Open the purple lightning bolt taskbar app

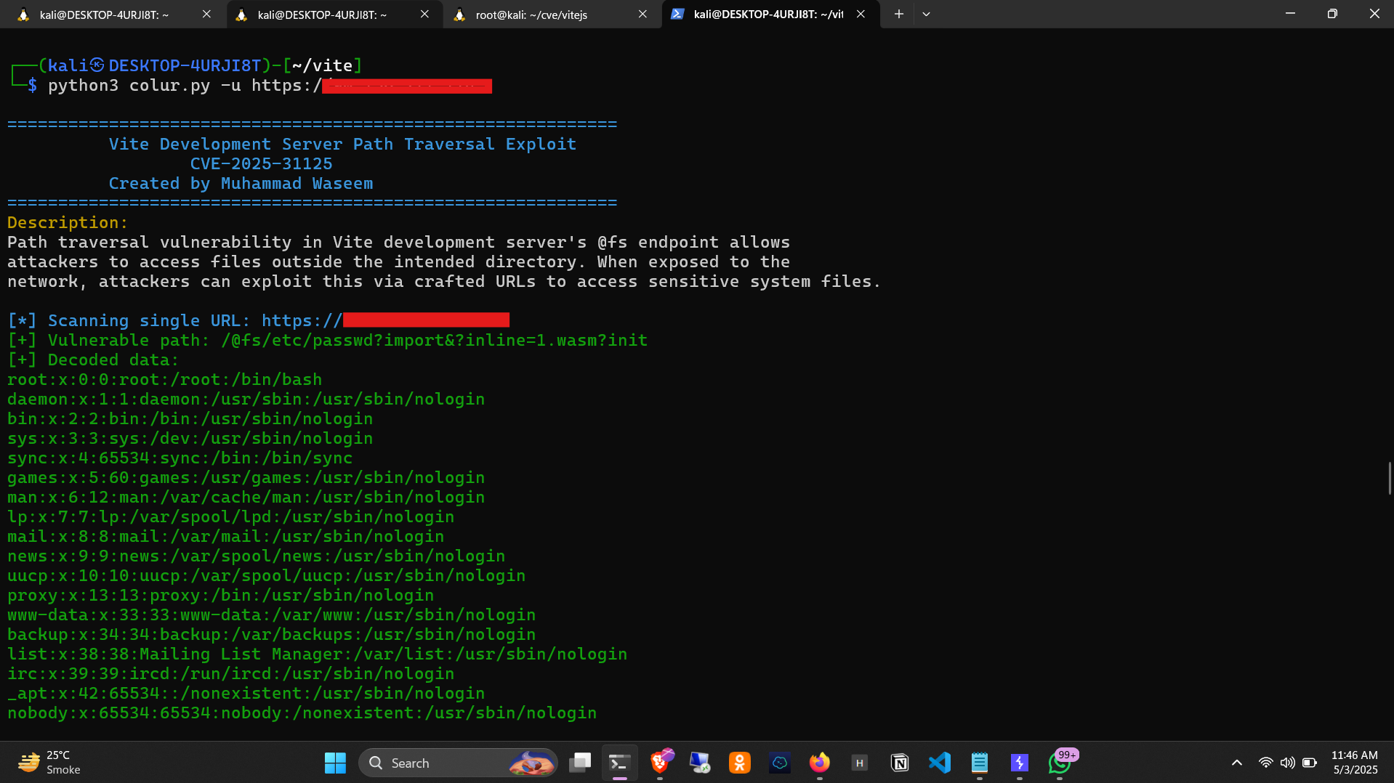1020,763
